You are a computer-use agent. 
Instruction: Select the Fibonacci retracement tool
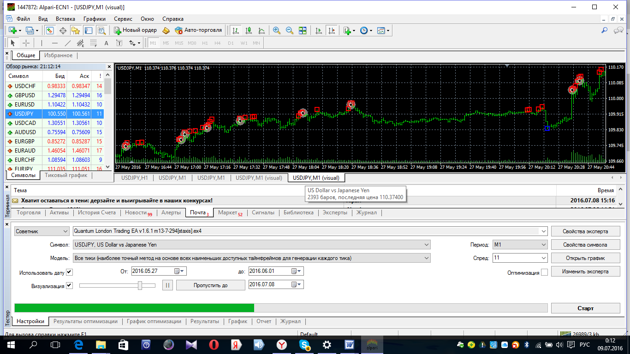93,43
